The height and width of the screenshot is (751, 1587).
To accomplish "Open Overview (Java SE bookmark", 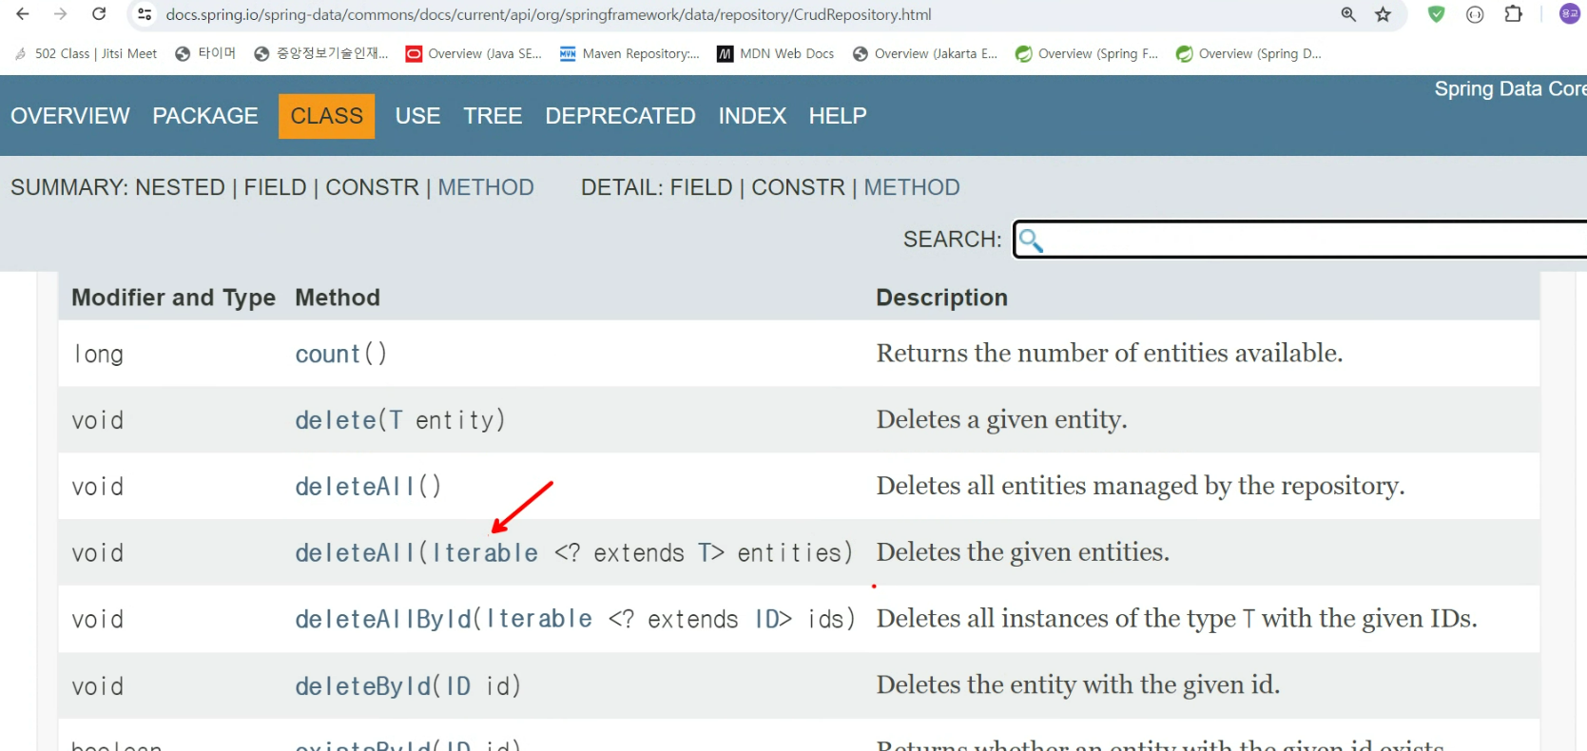I will [474, 54].
